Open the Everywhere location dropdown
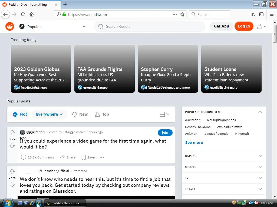 [49, 114]
